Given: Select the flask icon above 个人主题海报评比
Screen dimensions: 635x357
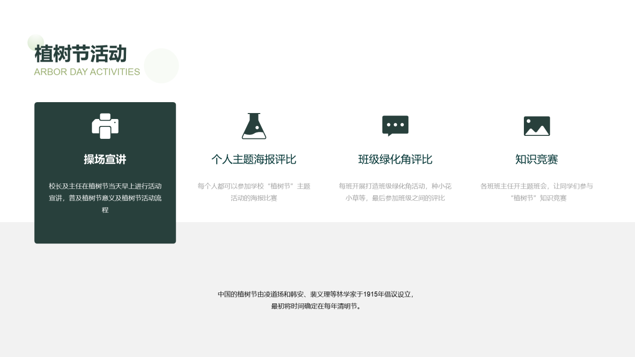Looking at the screenshot, I should pos(254,126).
